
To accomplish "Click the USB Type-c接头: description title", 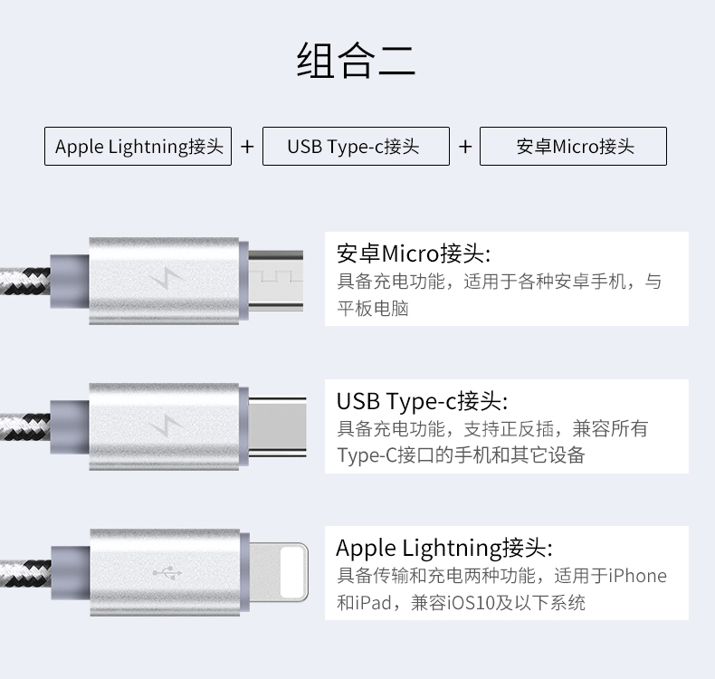I will click(422, 401).
